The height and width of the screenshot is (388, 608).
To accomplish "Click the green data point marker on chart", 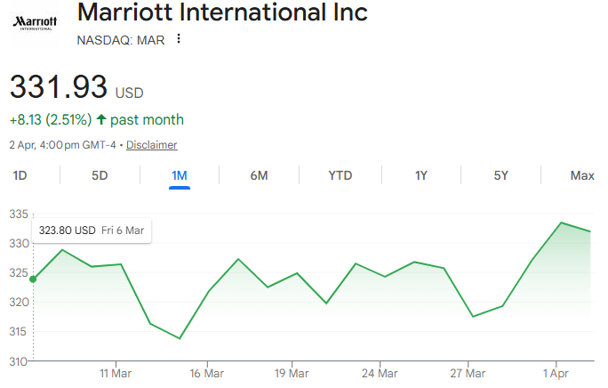I will 33,279.
